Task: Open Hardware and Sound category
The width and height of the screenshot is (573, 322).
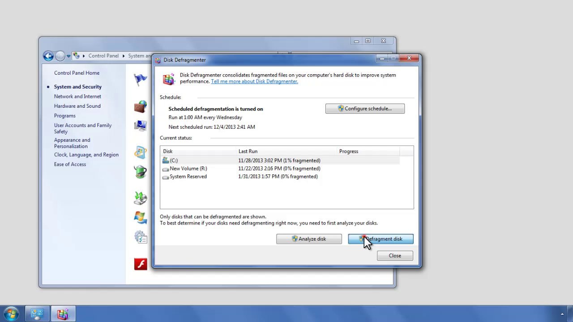Action: [77, 106]
